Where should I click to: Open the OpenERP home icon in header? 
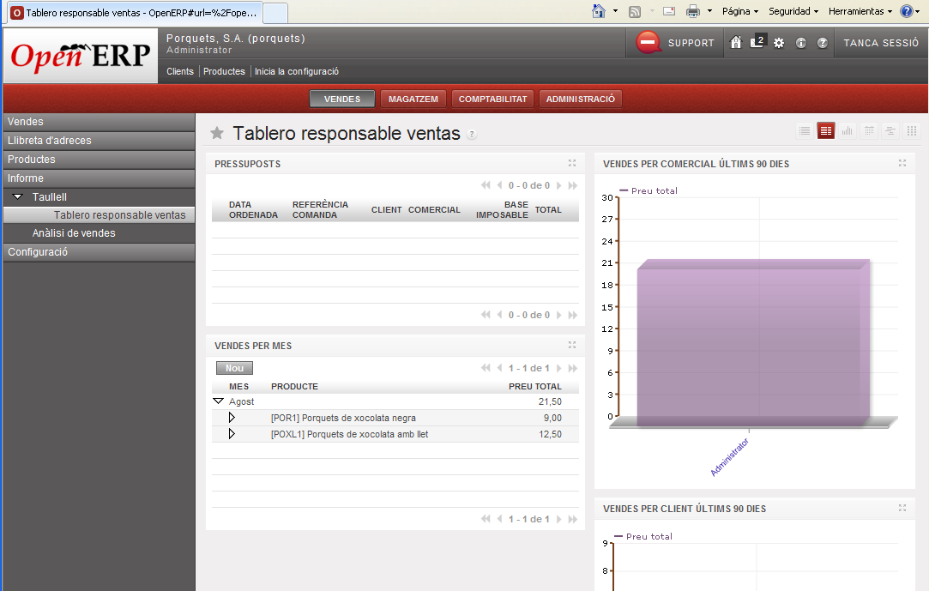click(735, 43)
